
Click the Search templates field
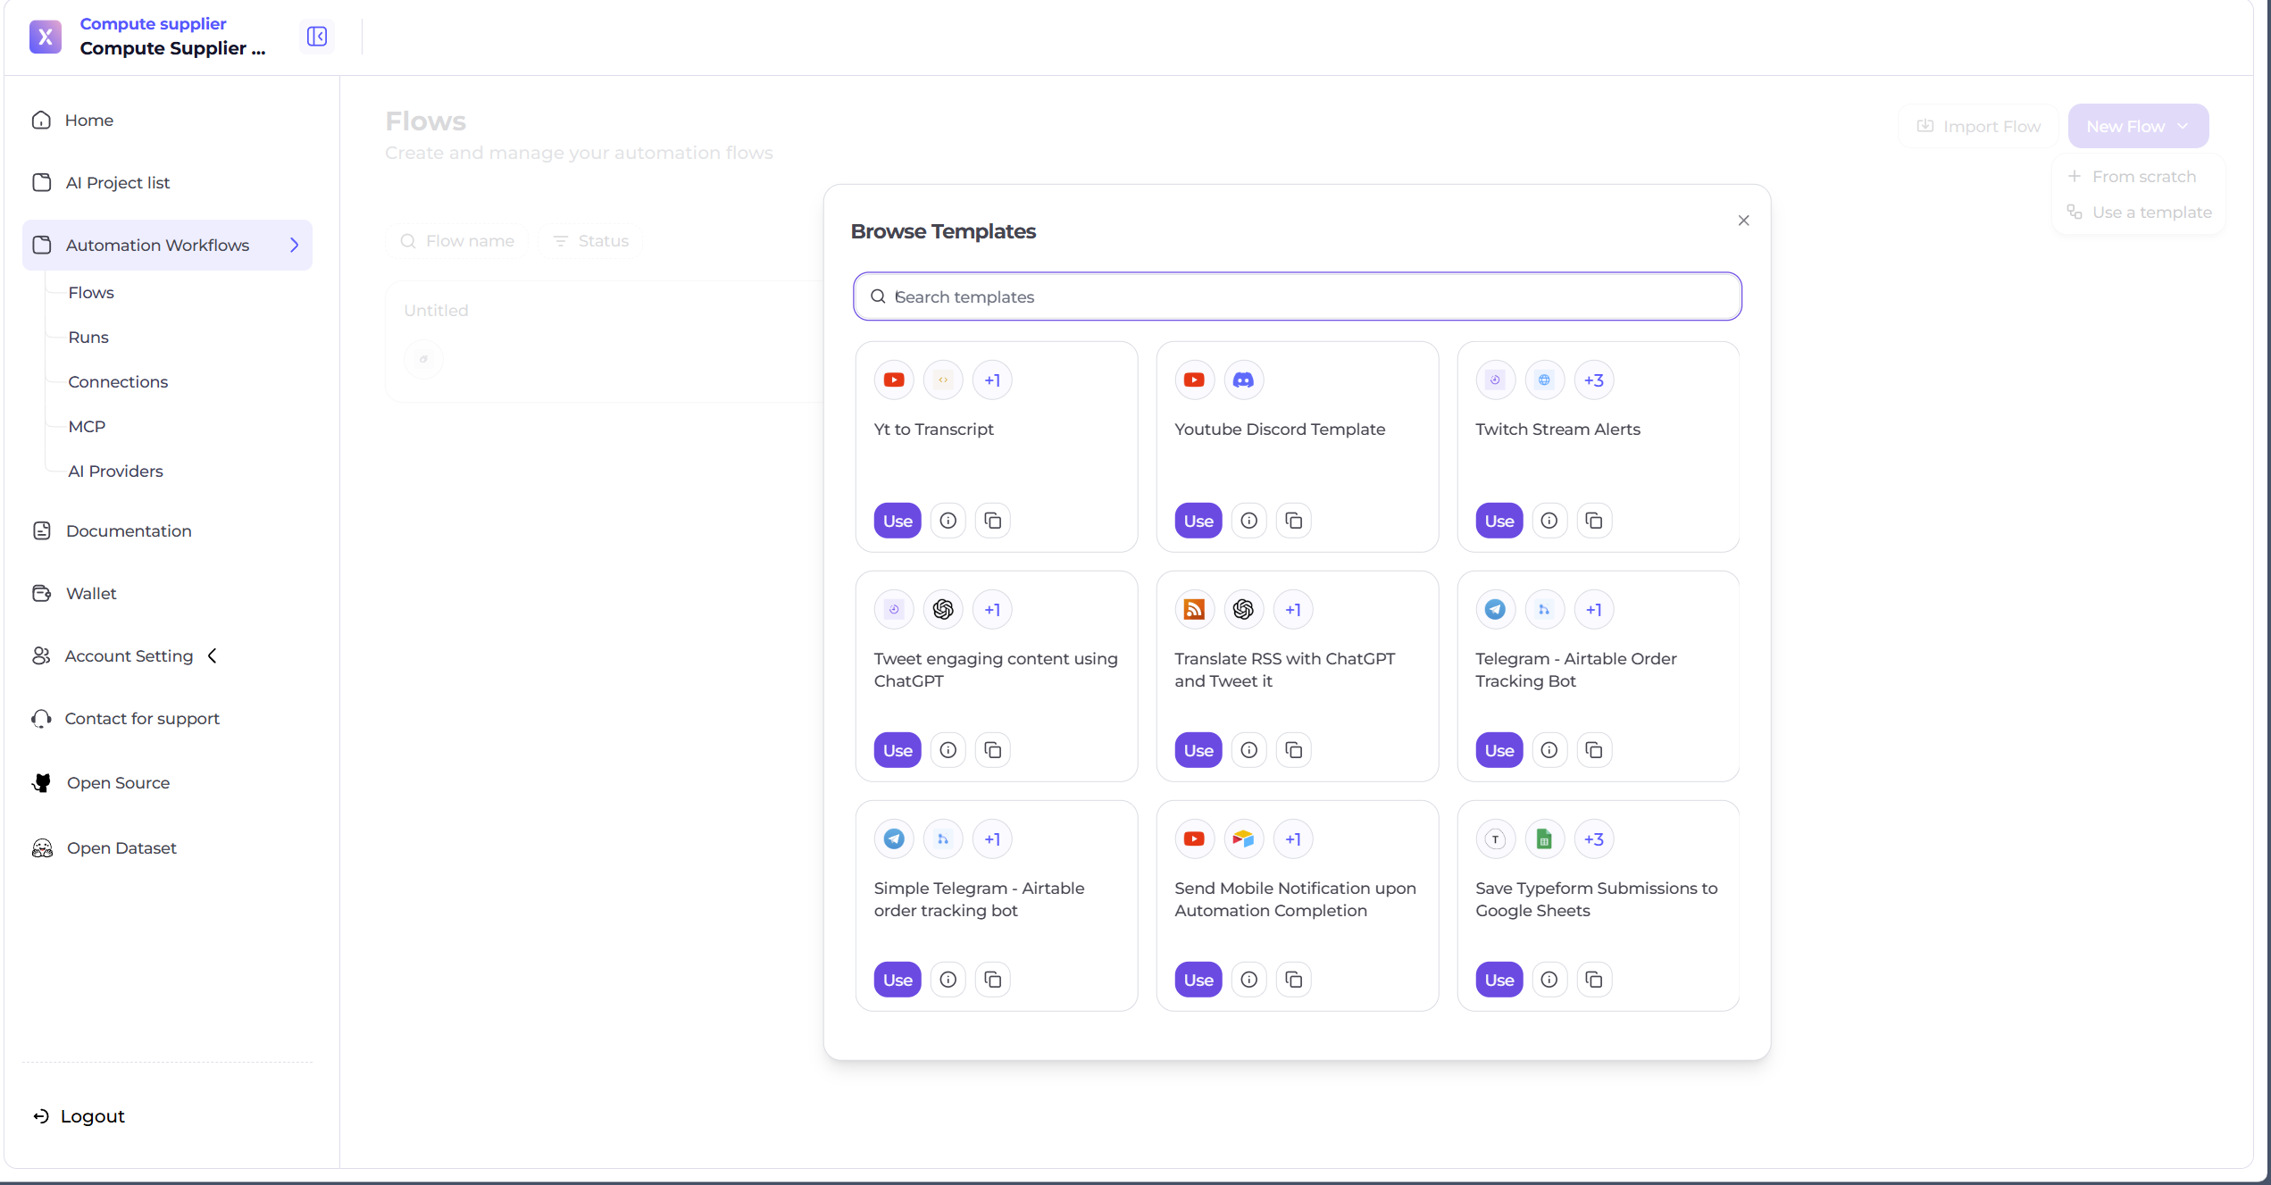tap(1297, 296)
